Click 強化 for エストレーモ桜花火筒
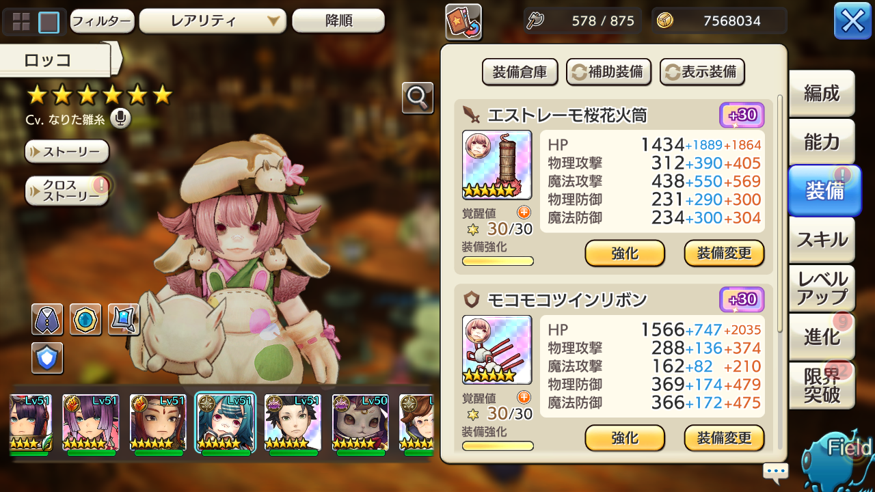875x492 pixels. click(625, 254)
